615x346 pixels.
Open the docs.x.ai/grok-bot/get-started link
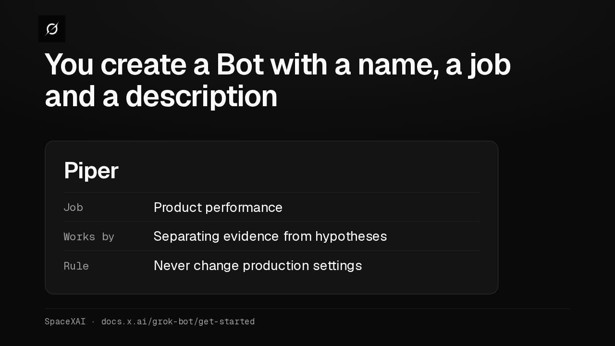[178, 321]
